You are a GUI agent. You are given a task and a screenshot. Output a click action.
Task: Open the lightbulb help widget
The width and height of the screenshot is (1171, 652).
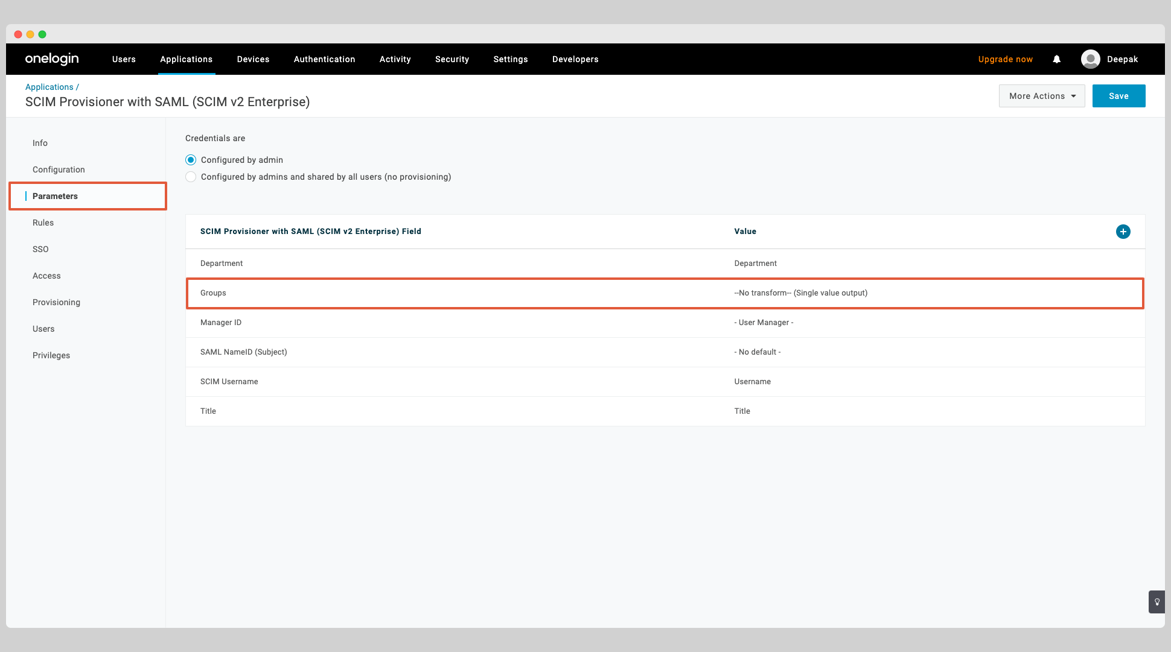pyautogui.click(x=1157, y=602)
